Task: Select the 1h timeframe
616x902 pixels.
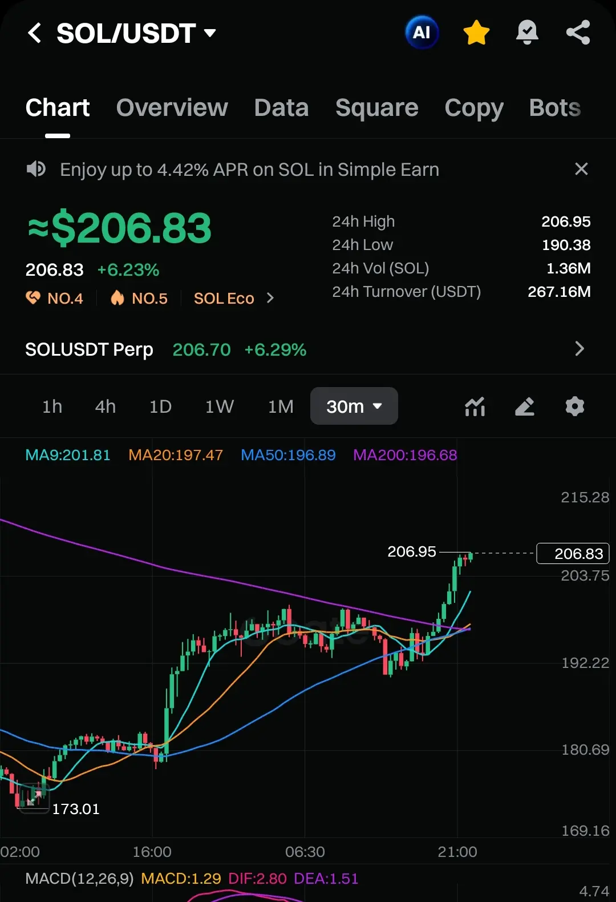Action: (x=52, y=406)
